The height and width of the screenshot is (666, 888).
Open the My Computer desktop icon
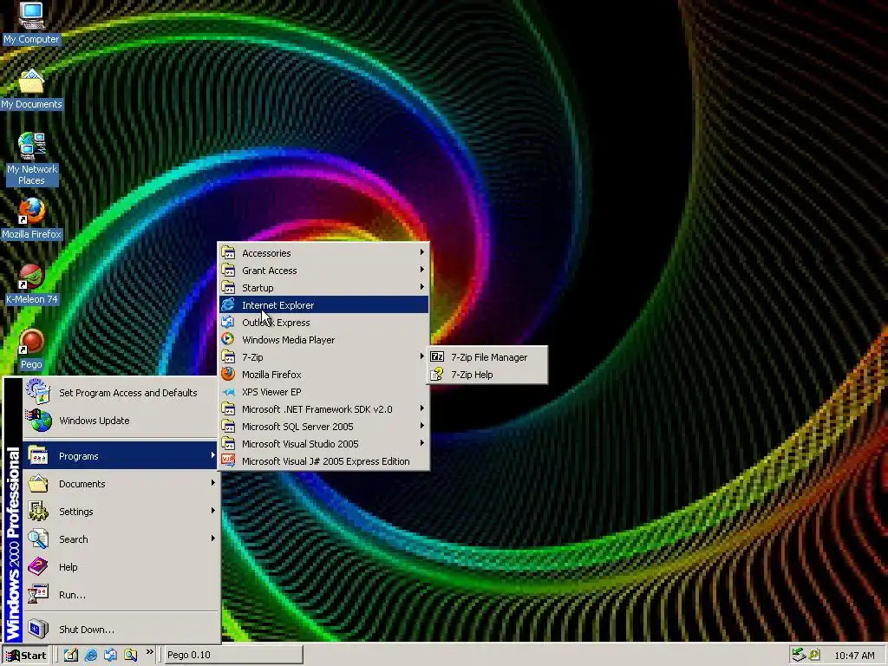tap(32, 23)
